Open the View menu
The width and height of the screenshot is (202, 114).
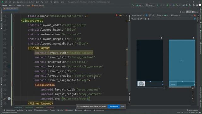[14, 2]
